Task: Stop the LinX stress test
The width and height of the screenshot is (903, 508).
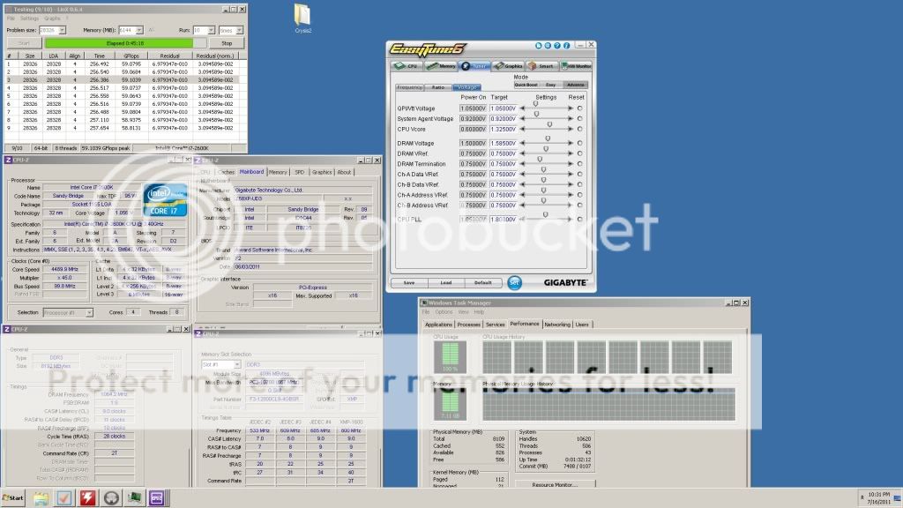Action: [x=227, y=42]
